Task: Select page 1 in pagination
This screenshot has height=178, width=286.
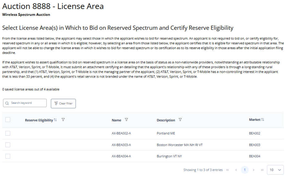Action: click(245, 170)
